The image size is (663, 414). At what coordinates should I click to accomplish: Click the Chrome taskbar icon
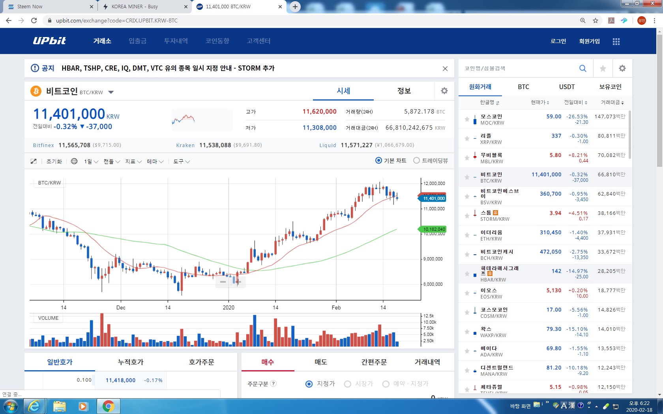point(108,406)
